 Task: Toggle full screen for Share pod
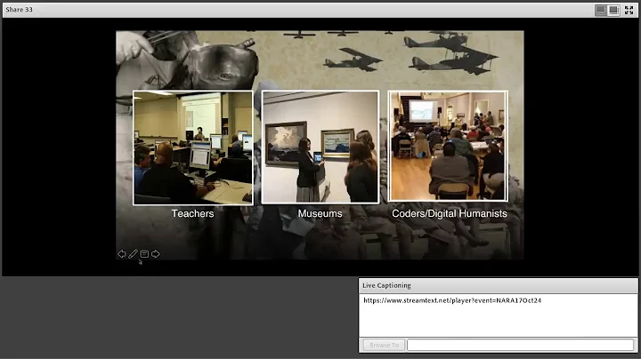click(629, 10)
